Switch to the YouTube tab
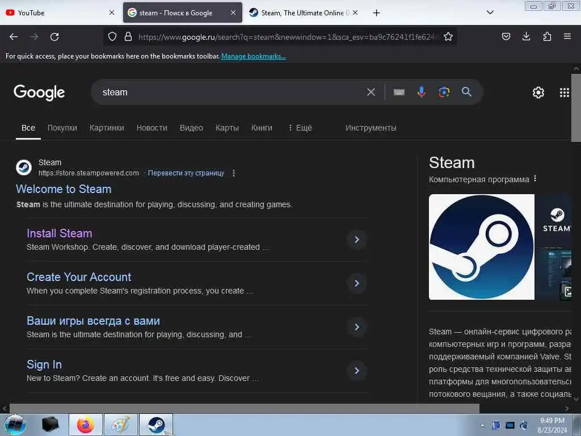This screenshot has height=436, width=581. click(59, 12)
